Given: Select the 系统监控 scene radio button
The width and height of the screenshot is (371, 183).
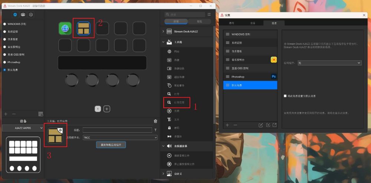Looking at the screenshot, I should (x=4, y=31).
